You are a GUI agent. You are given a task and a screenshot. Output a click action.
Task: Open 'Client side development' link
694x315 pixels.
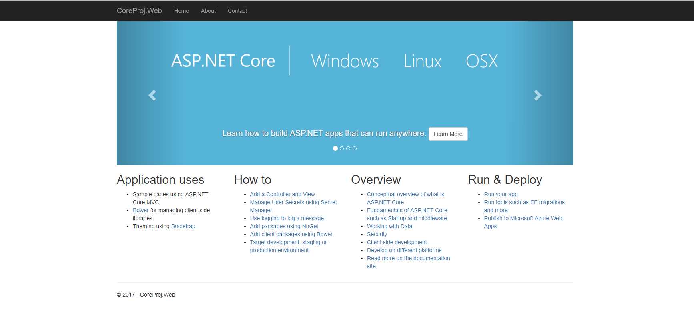tap(397, 242)
